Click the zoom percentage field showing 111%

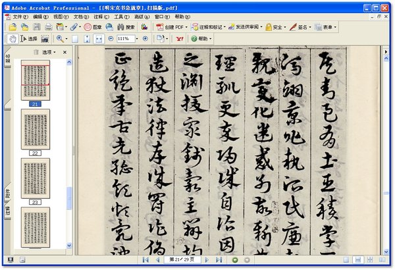coord(126,39)
